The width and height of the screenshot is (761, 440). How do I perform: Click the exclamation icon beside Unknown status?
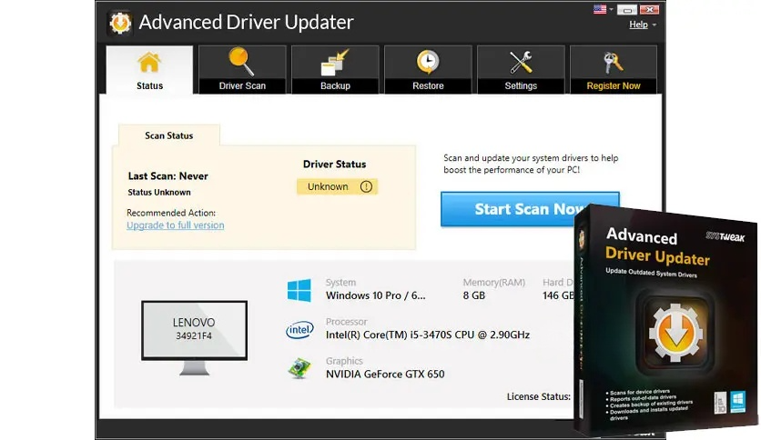[366, 186]
